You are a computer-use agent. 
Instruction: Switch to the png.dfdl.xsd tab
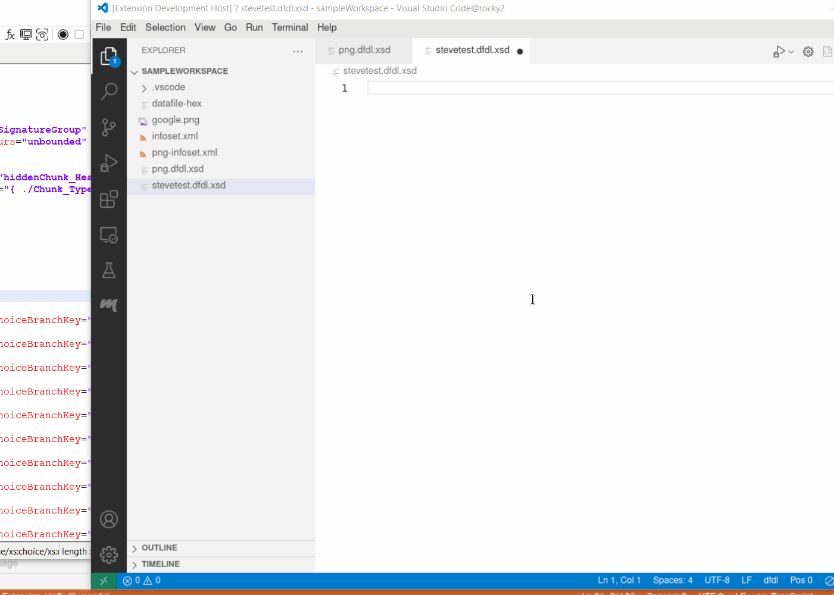point(364,51)
